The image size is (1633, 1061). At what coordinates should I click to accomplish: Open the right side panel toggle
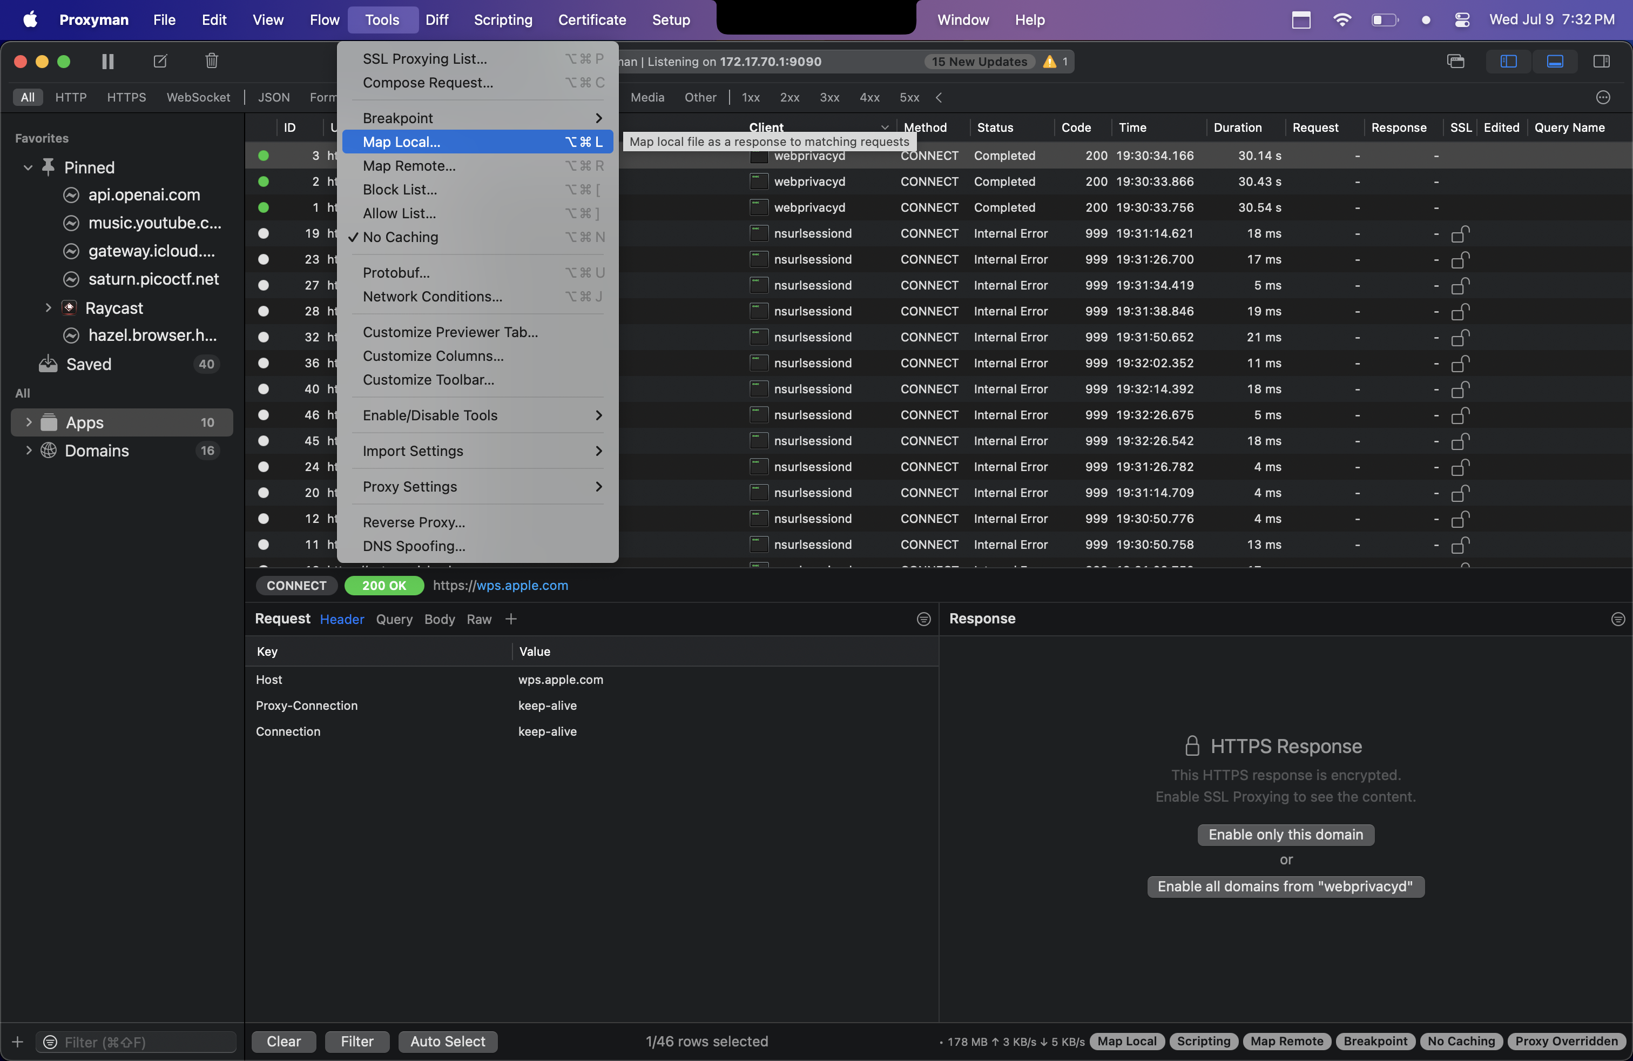click(1602, 61)
